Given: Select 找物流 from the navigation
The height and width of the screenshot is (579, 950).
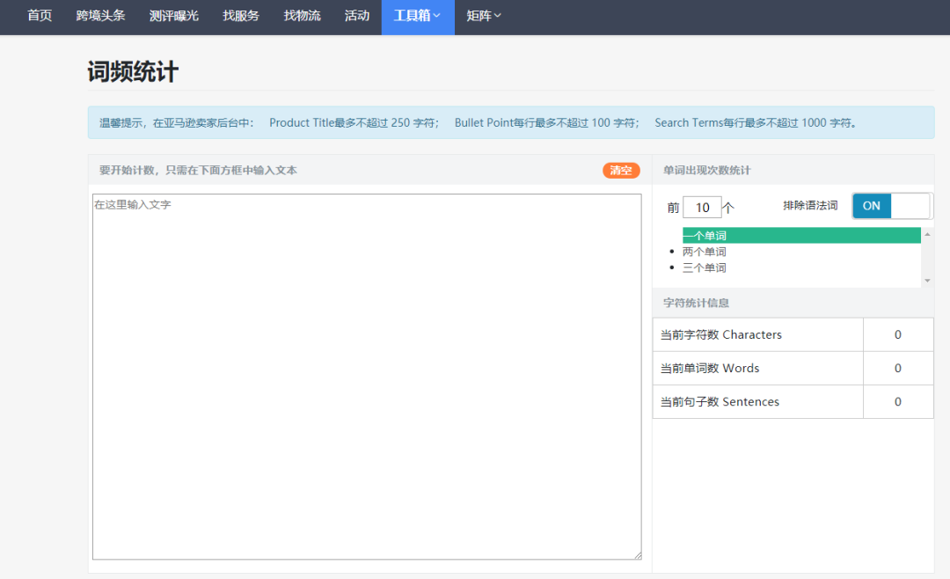Looking at the screenshot, I should [x=302, y=14].
